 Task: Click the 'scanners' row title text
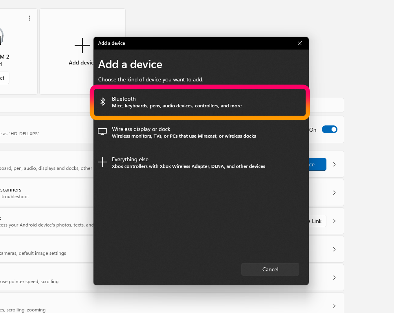pos(11,190)
